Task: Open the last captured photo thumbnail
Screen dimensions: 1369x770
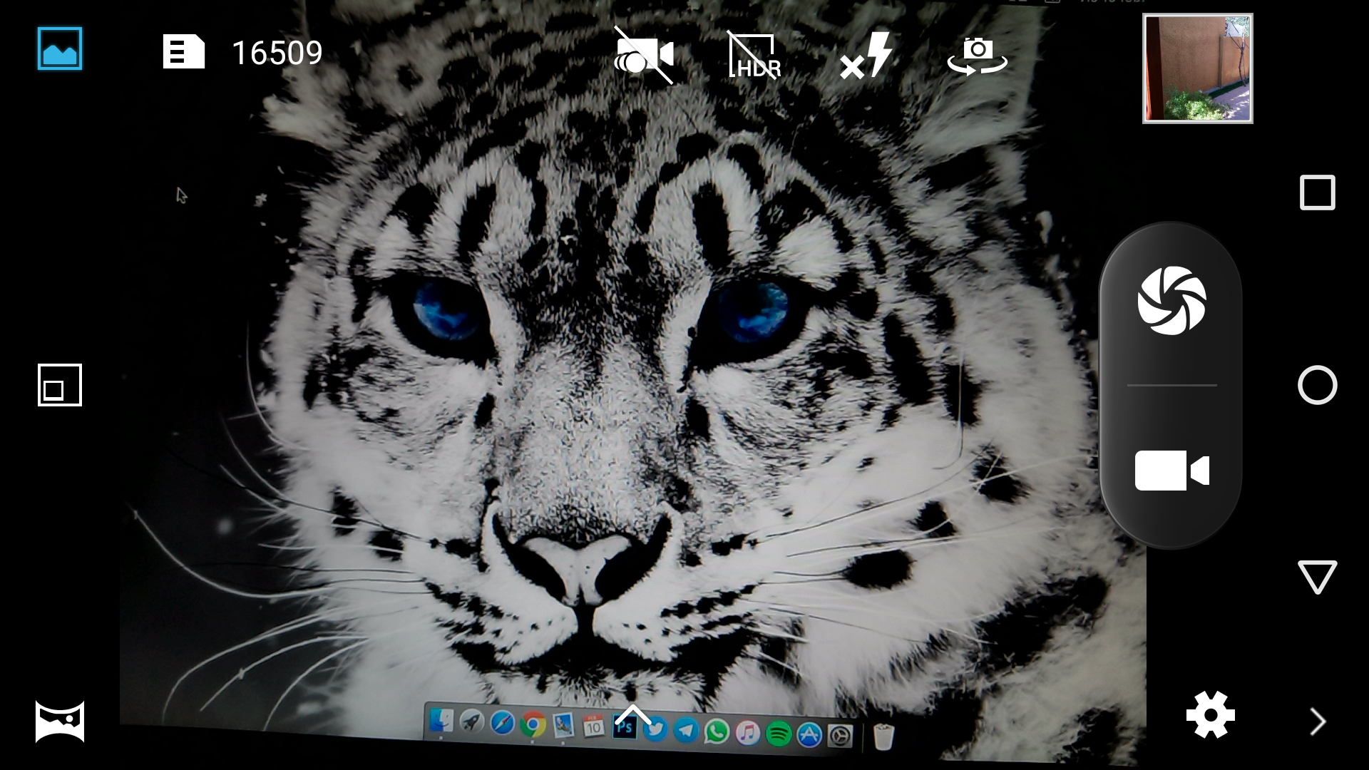Action: tap(1197, 68)
